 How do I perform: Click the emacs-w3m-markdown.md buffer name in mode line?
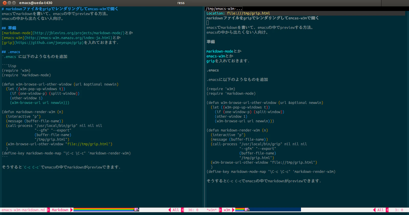tap(23, 210)
